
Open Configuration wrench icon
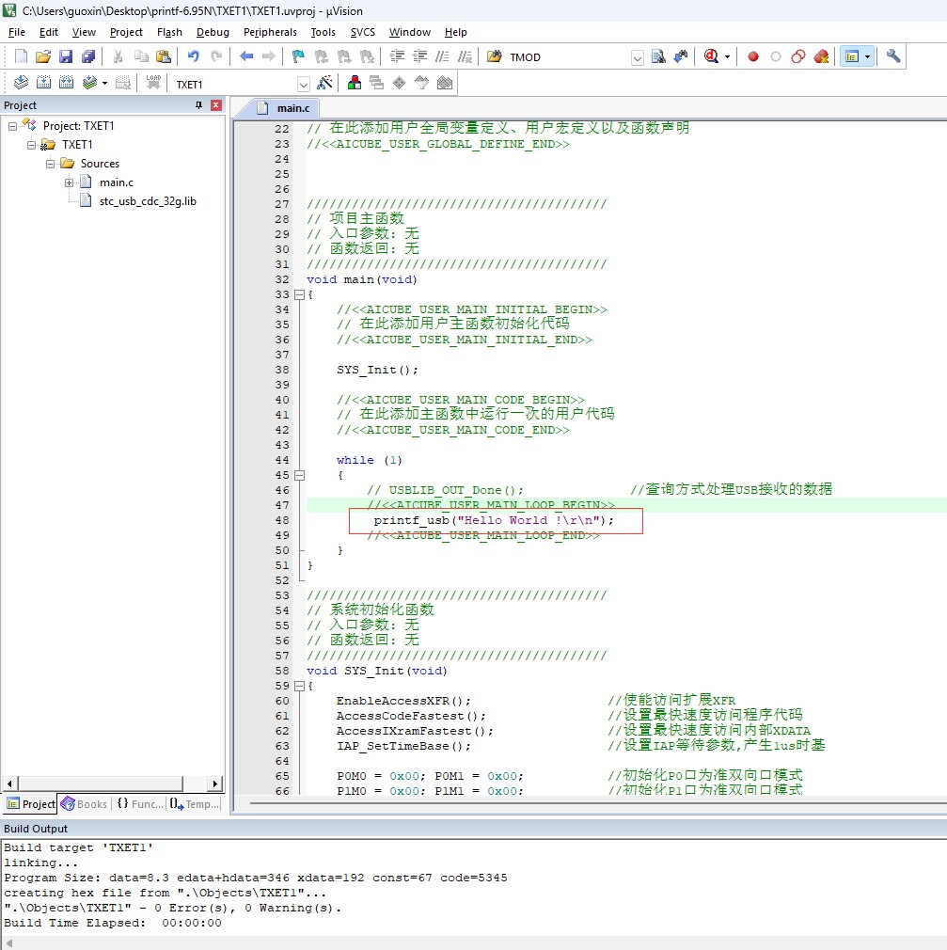tap(893, 57)
